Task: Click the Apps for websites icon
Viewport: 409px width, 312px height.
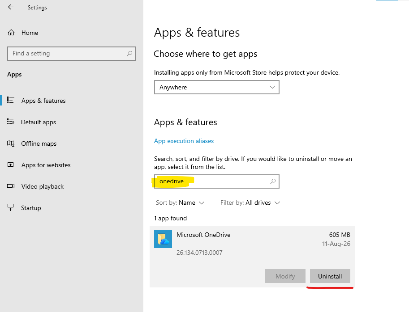Action: [10, 165]
